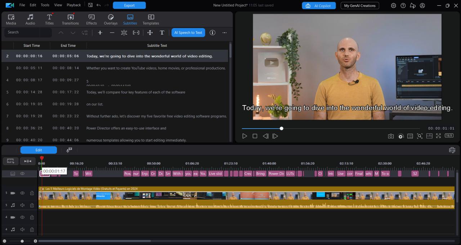Hide video track 5 with its eye toggle
The image size is (461, 245).
(x=22, y=193)
